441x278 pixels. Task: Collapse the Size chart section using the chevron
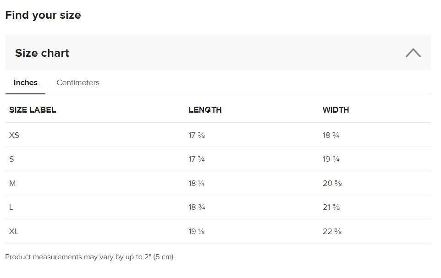pyautogui.click(x=413, y=53)
